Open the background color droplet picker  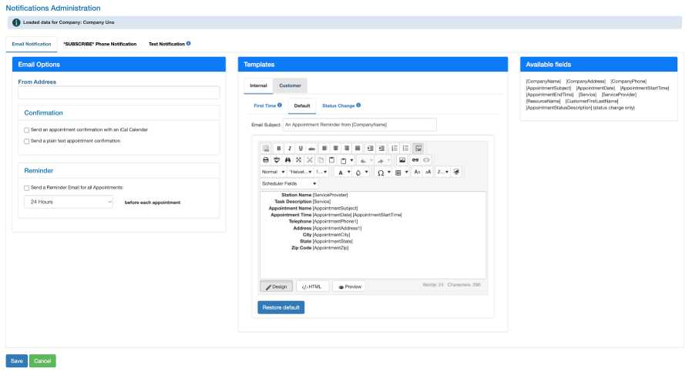[x=361, y=172]
